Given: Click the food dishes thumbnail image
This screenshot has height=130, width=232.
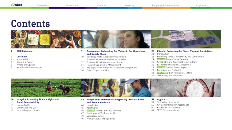Looking at the screenshot, I should click(x=46, y=39).
